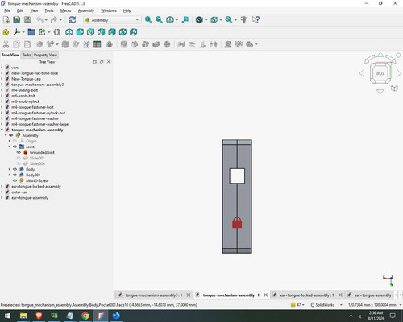
Task: Toggle visibility eye of GroundedJoint
Action: pyautogui.click(x=19, y=152)
